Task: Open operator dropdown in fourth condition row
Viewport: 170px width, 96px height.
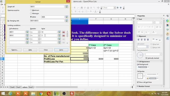Action: [39, 42]
